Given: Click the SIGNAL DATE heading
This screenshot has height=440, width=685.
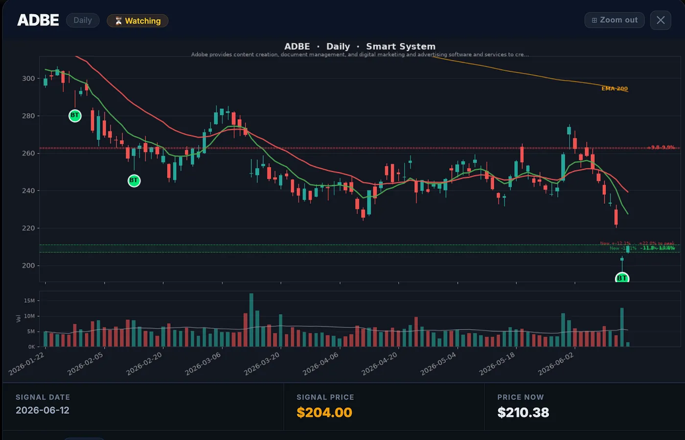Looking at the screenshot, I should point(43,397).
